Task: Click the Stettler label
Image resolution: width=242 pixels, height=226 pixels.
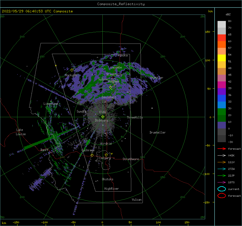Action: pyautogui.click(x=157, y=78)
